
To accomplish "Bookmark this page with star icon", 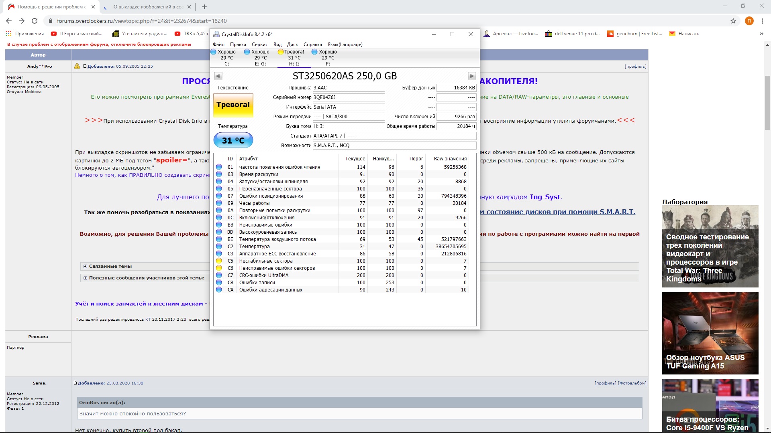I will [733, 21].
